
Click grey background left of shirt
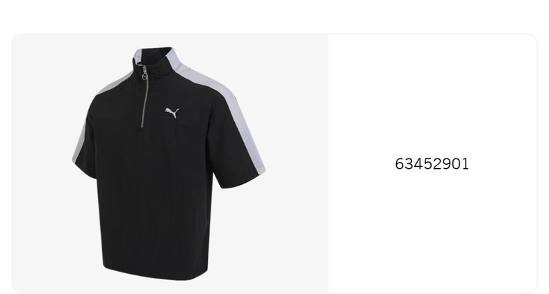point(41,164)
